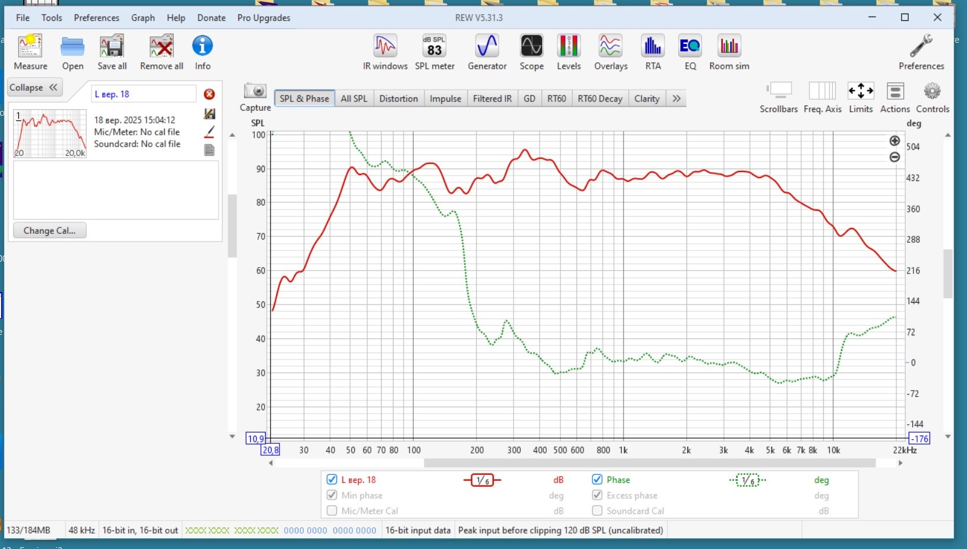This screenshot has height=549, width=967.
Task: Open graph Actions menu
Action: [895, 97]
